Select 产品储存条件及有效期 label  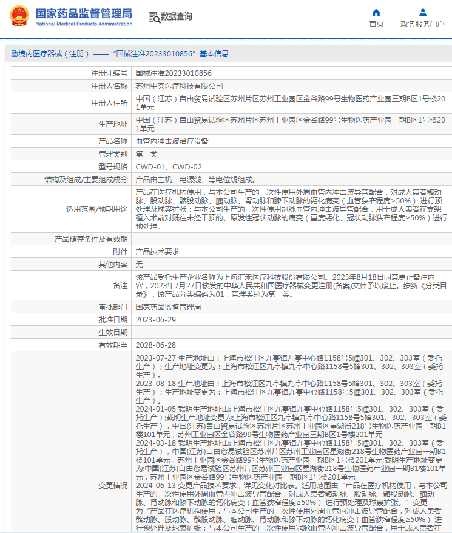(x=91, y=239)
